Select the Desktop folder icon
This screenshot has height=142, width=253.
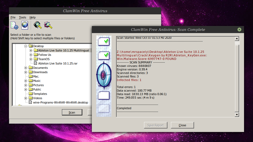[30, 46]
